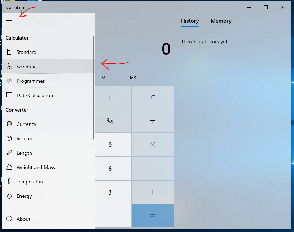The image size is (294, 232).
Task: Collapse the hamburger navigation menu
Action: pyautogui.click(x=9, y=20)
